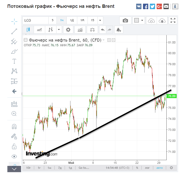Select the trend line drawing tool
This screenshot has height=174, width=179.
[x=14, y=31]
